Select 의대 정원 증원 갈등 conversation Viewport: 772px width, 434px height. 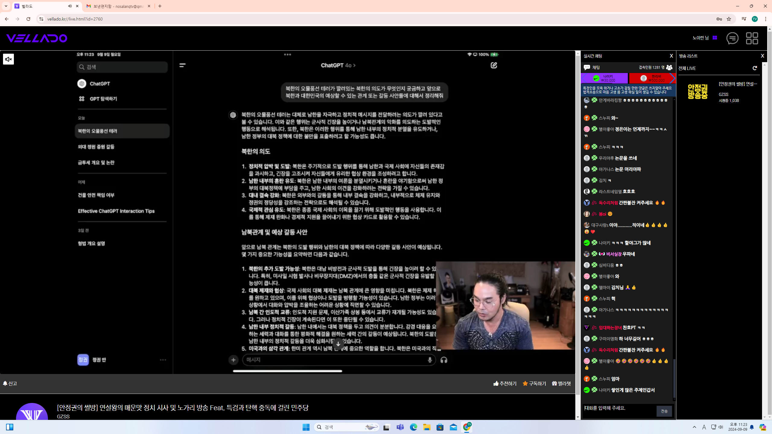(96, 147)
